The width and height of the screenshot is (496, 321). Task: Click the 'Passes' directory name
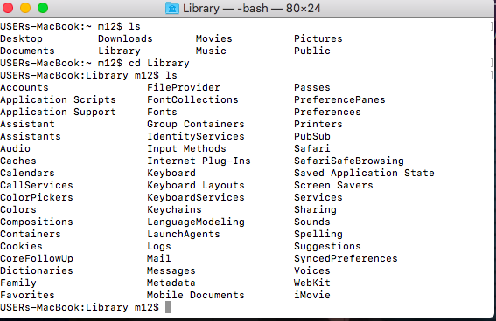(x=312, y=87)
